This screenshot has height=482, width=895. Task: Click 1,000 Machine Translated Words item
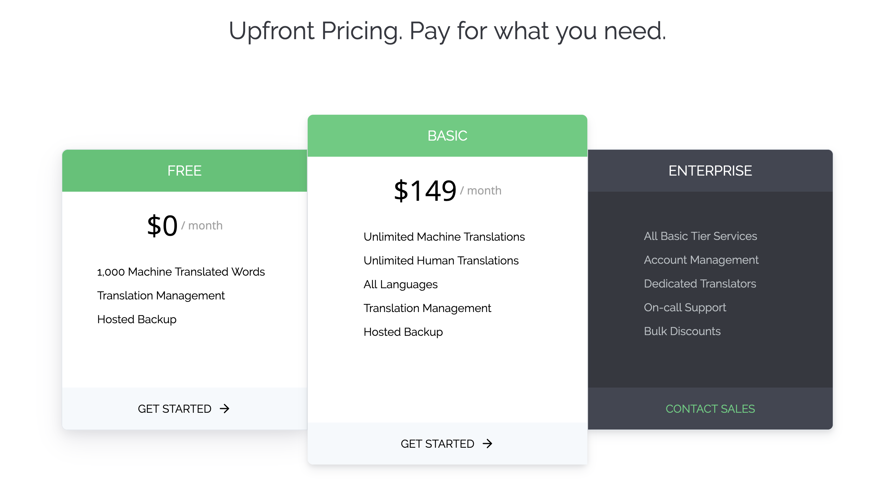pyautogui.click(x=181, y=272)
